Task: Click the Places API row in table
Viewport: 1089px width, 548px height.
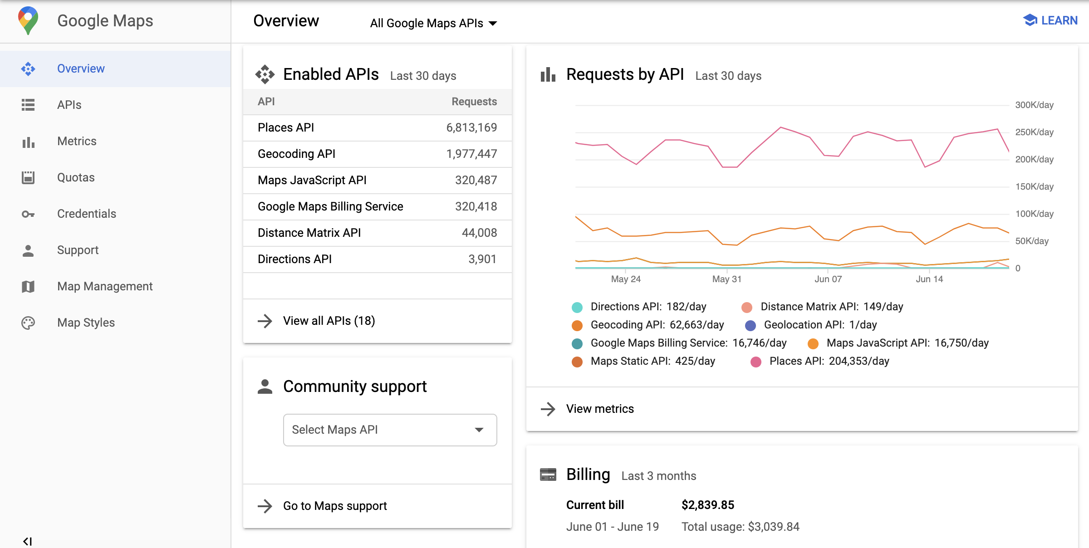Action: point(378,127)
